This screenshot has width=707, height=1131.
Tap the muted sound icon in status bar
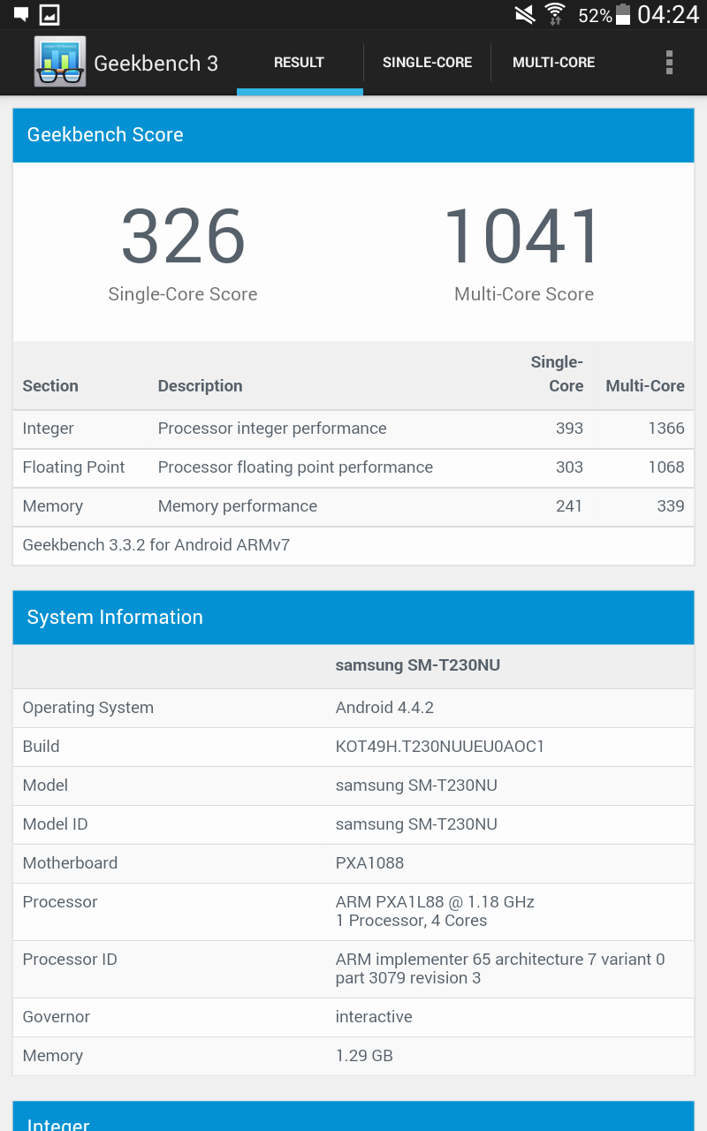pos(525,14)
